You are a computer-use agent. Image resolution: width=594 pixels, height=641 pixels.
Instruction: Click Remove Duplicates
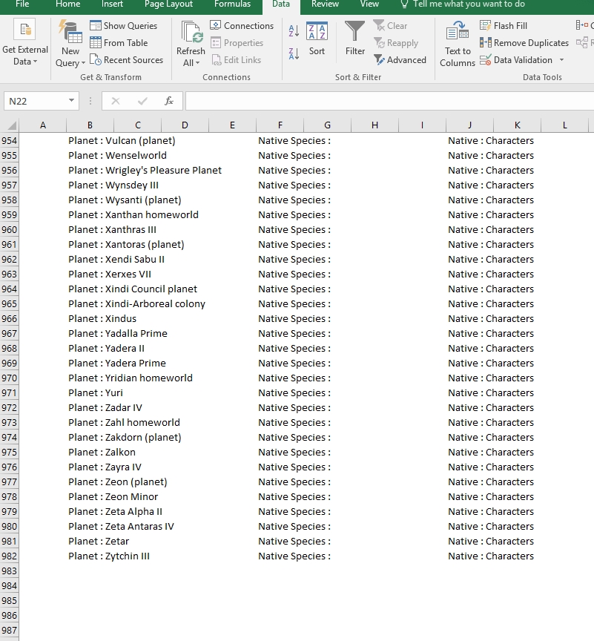[x=524, y=43]
